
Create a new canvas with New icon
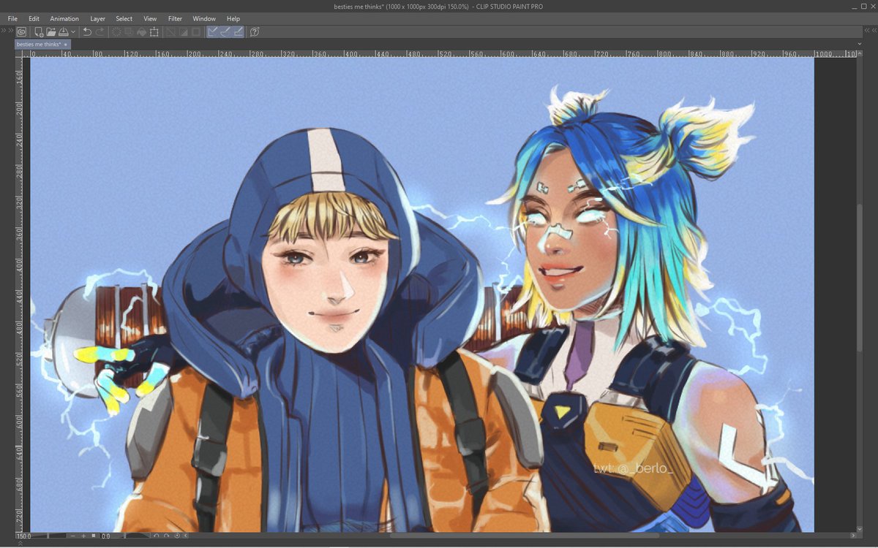tap(39, 31)
